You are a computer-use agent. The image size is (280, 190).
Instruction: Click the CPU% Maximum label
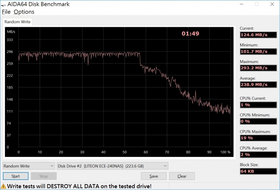tap(255, 132)
